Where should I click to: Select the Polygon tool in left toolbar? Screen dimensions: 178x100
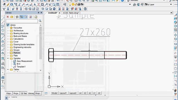click(3, 30)
